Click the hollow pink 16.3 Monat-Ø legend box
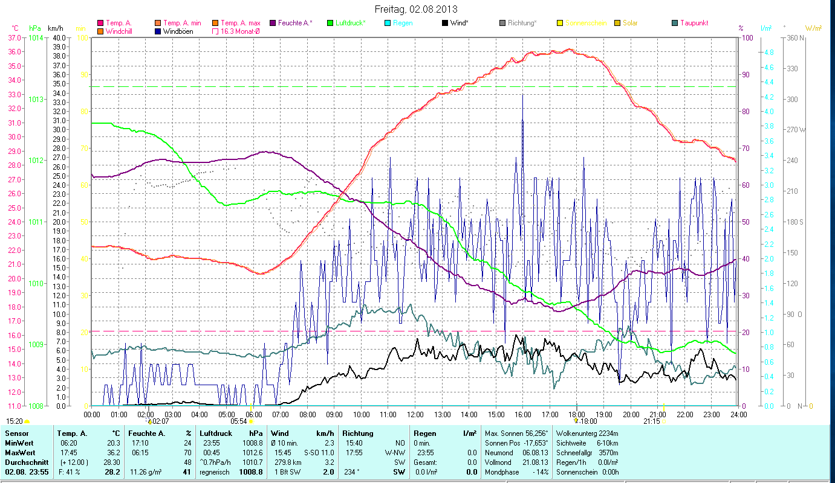This screenshot has height=483, width=835. 215,31
